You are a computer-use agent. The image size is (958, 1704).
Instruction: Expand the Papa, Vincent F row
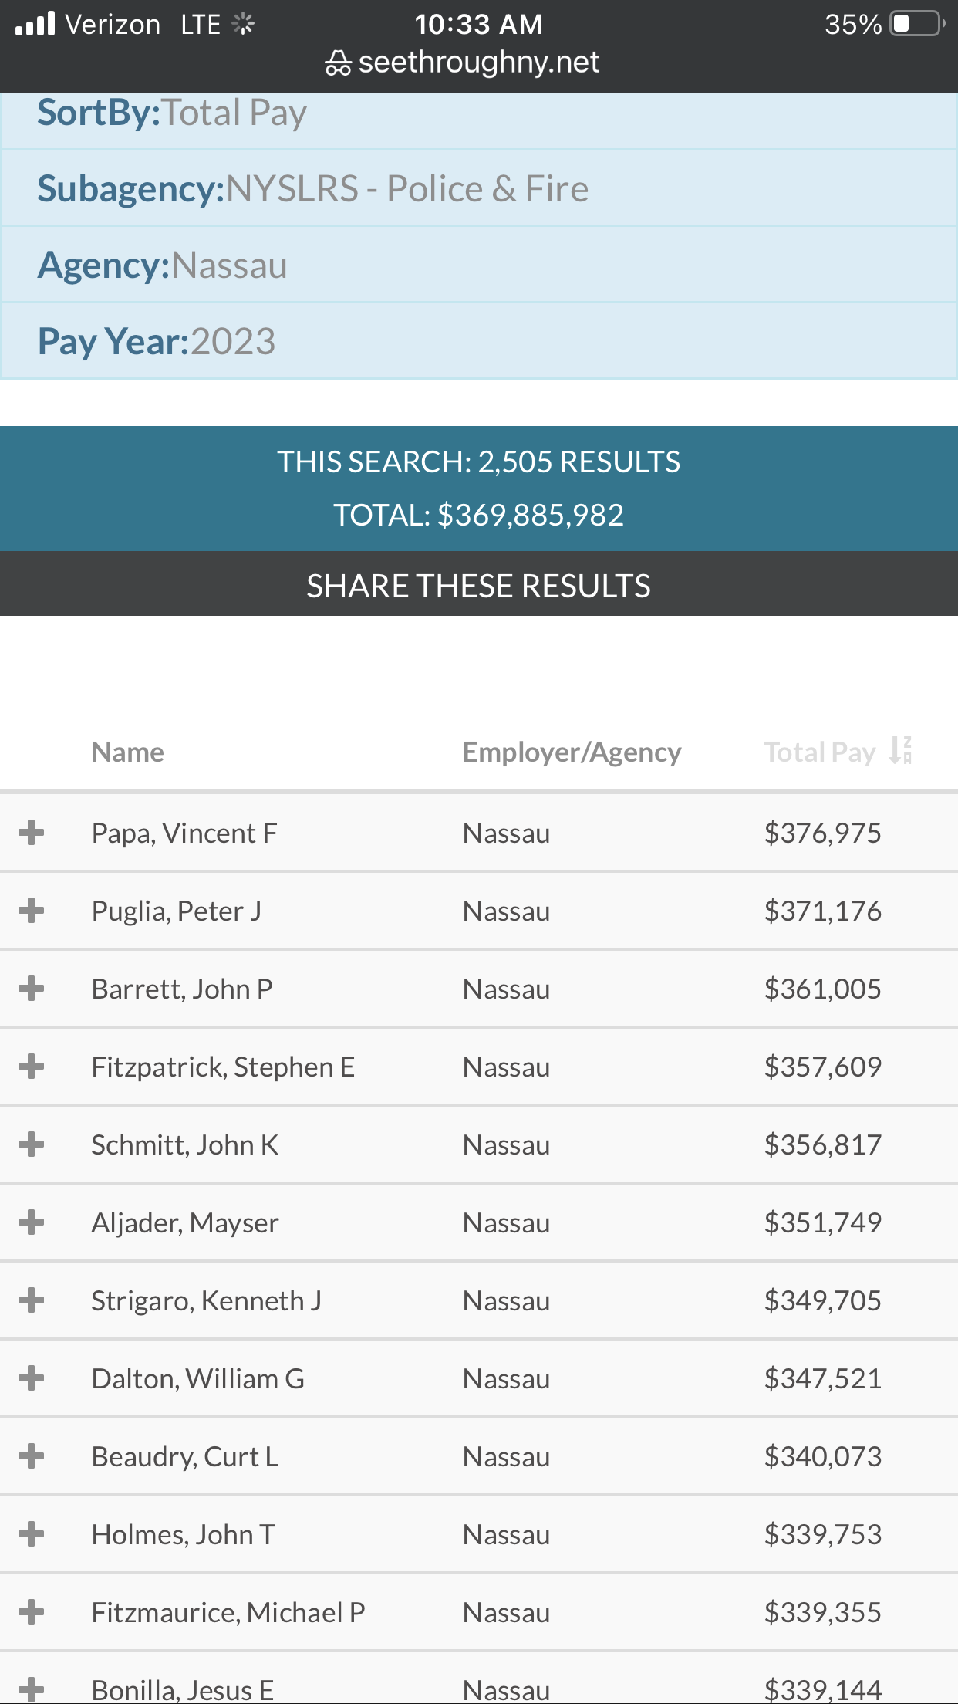32,833
